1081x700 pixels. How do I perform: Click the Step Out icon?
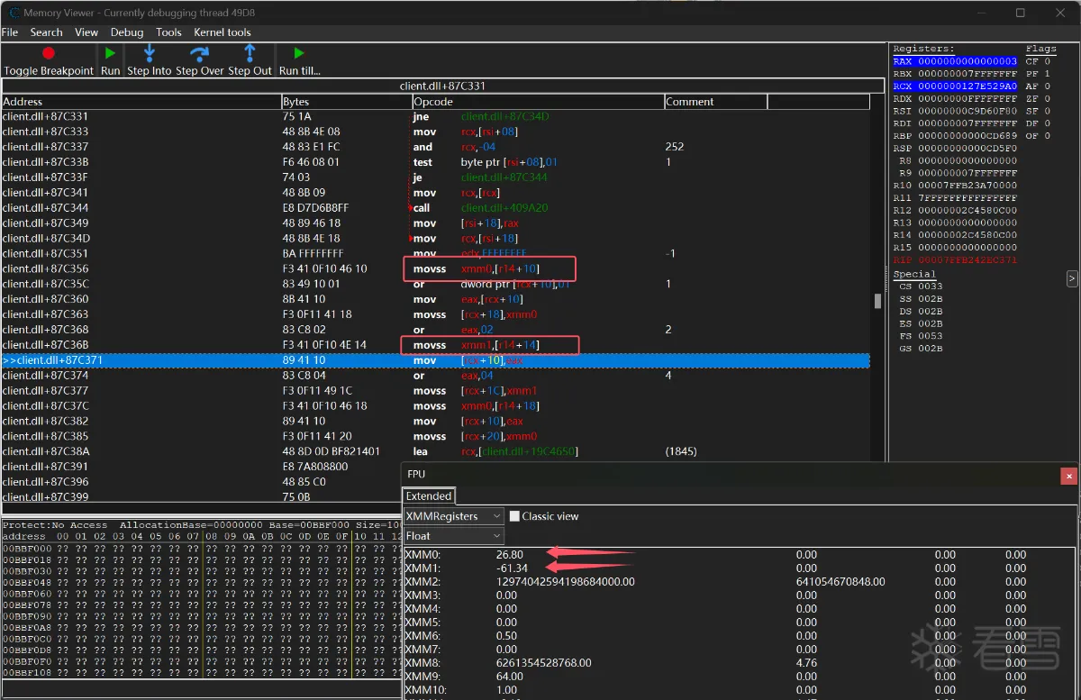(x=250, y=53)
